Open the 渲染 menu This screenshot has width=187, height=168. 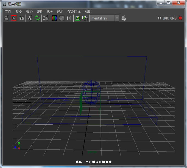coord(29,12)
